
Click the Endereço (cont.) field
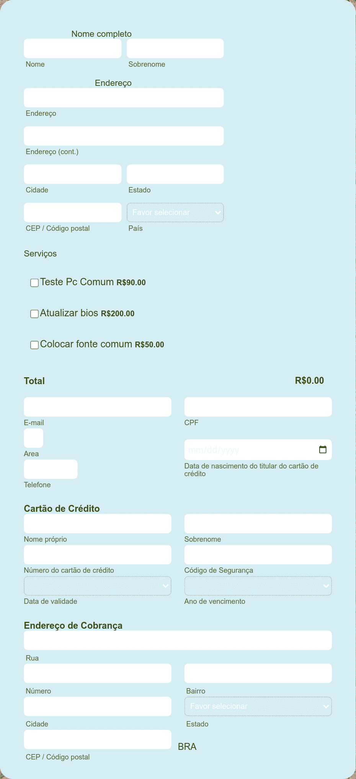pos(124,136)
